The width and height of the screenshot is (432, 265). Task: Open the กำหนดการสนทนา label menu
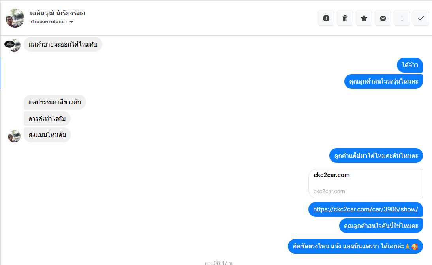(x=49, y=21)
